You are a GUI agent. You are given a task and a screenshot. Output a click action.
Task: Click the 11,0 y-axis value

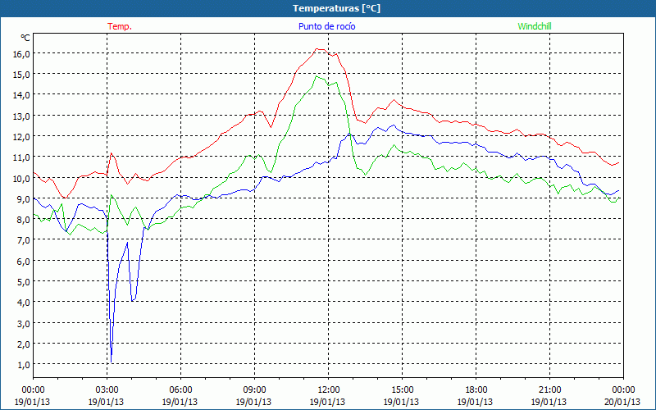tap(21, 157)
